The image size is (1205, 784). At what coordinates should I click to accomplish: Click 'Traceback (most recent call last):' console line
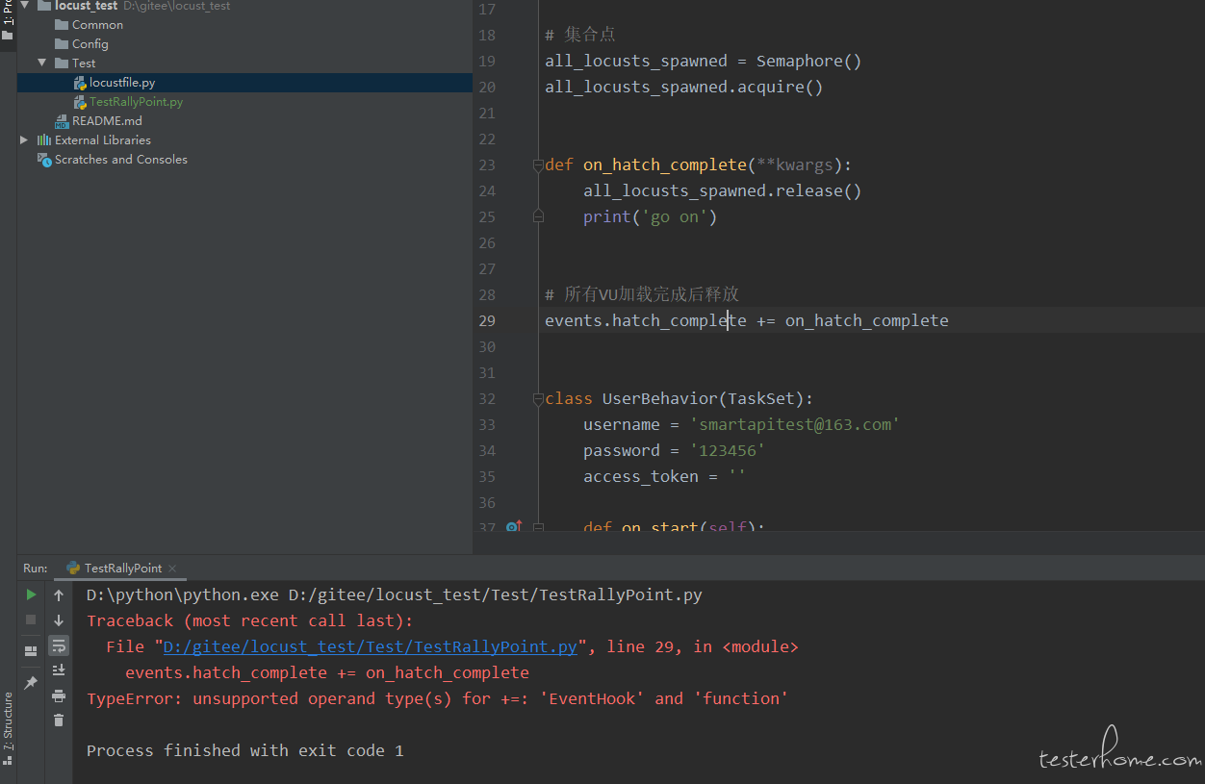(x=250, y=621)
